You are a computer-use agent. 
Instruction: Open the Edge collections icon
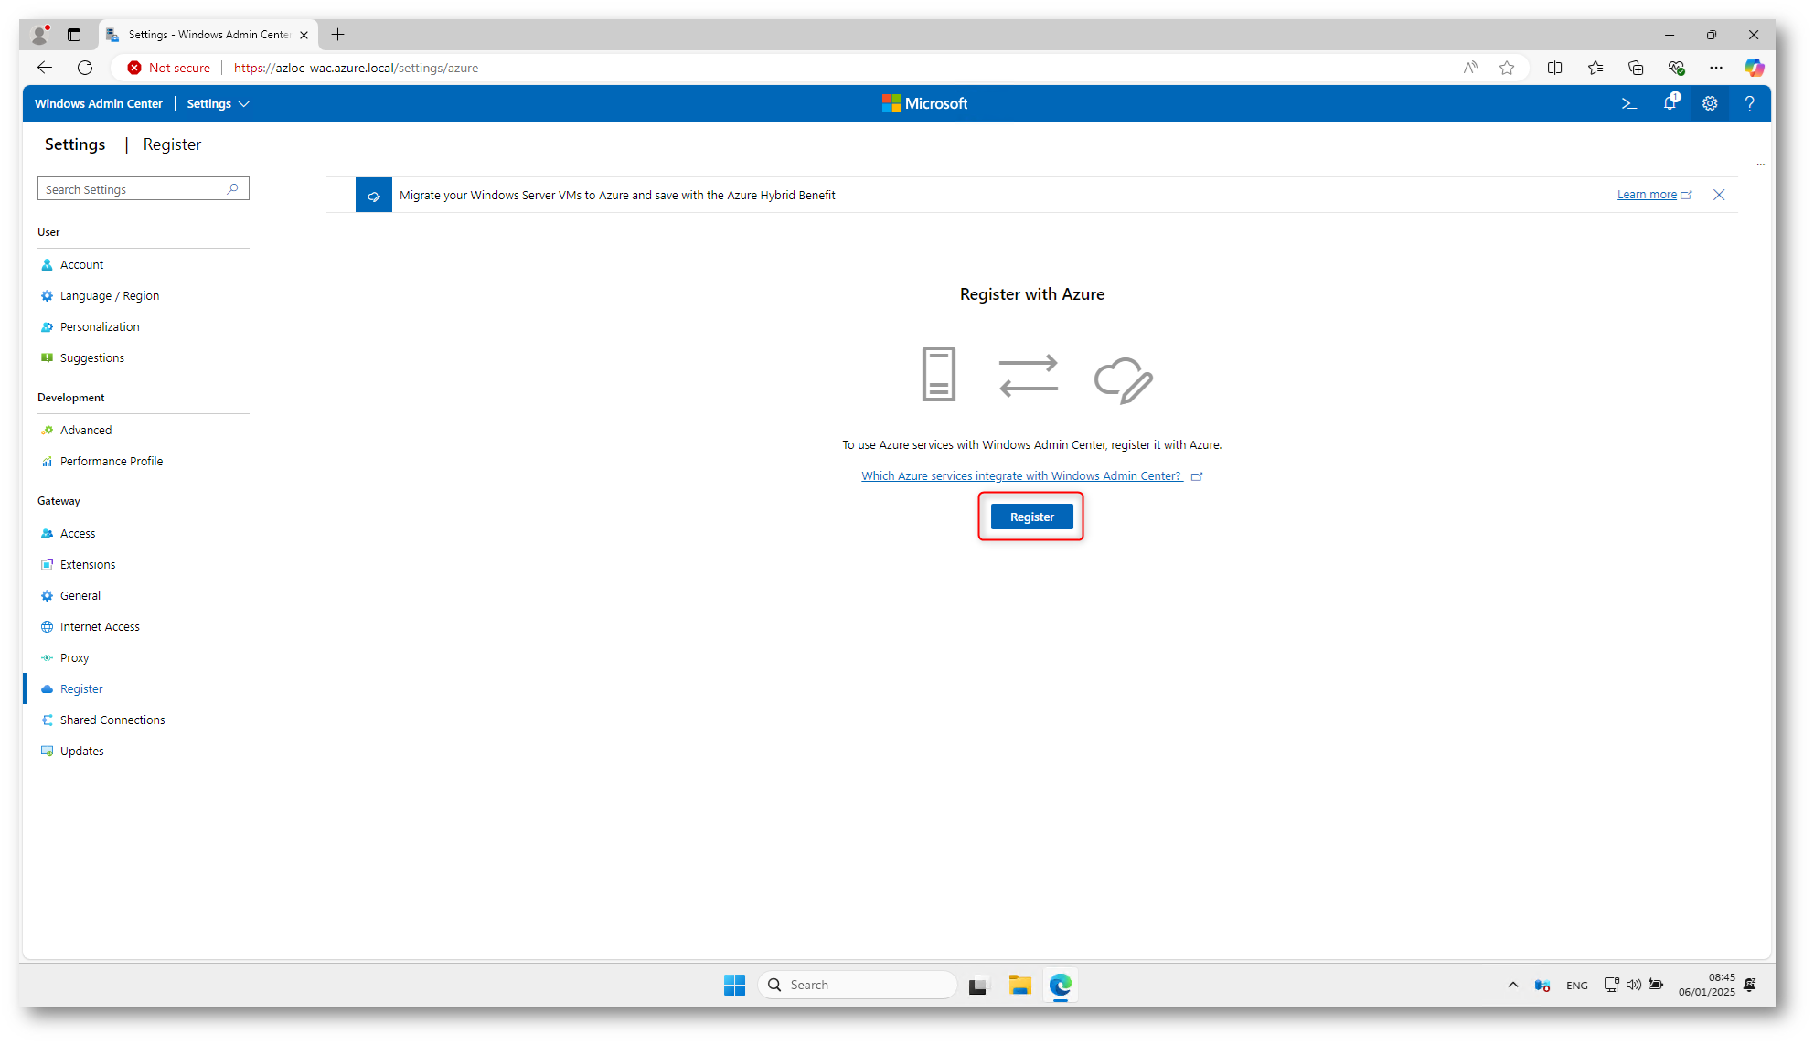[x=1636, y=68]
